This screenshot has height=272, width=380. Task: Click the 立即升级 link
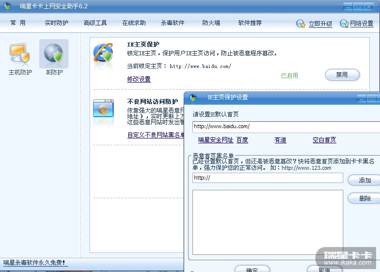[320, 24]
